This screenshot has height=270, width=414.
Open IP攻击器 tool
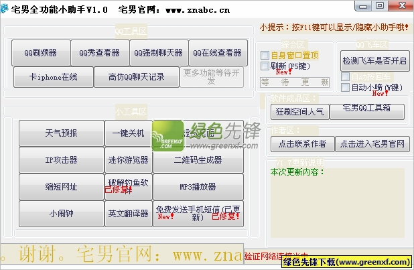[x=61, y=160]
